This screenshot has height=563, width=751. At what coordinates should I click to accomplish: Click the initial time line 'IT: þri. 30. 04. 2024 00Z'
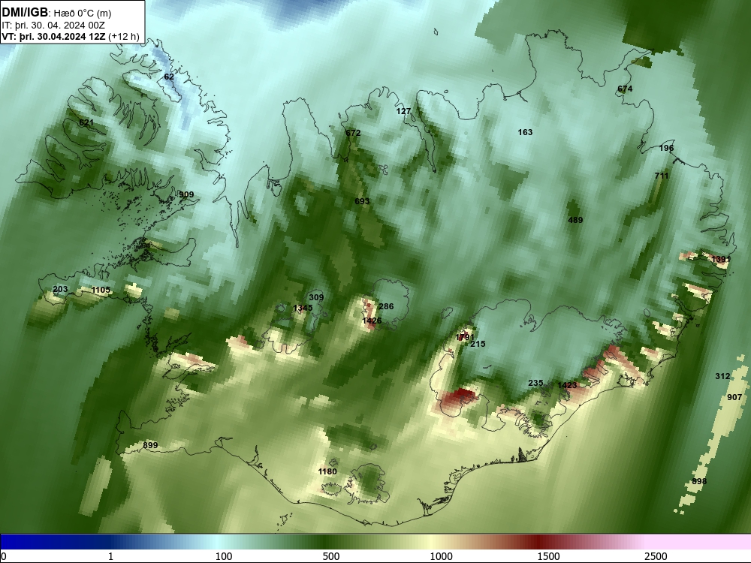53,25
